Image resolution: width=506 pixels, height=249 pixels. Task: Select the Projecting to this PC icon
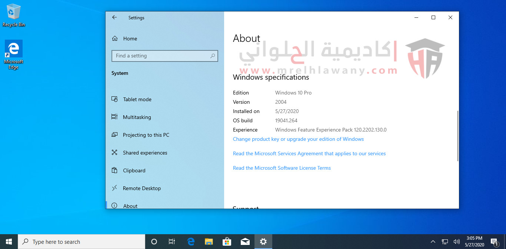tap(115, 135)
